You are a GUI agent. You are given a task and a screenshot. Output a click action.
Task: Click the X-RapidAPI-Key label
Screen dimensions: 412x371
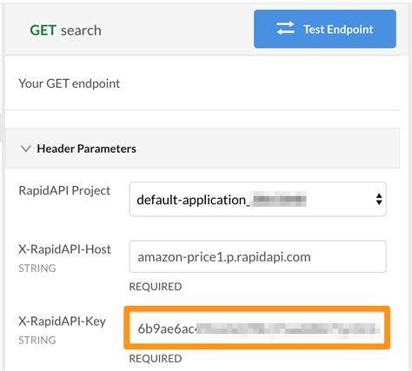tap(63, 321)
